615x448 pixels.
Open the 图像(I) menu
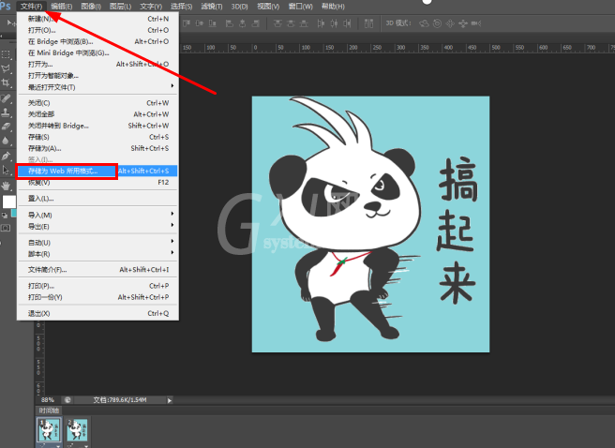coord(91,7)
